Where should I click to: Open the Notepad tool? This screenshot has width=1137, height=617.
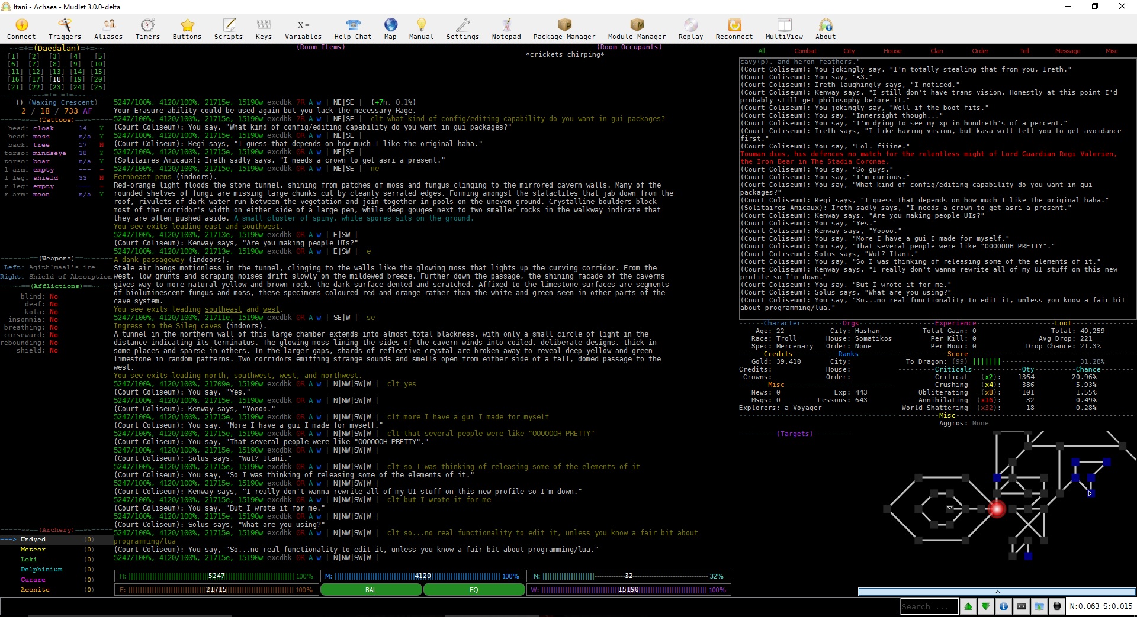[506, 29]
